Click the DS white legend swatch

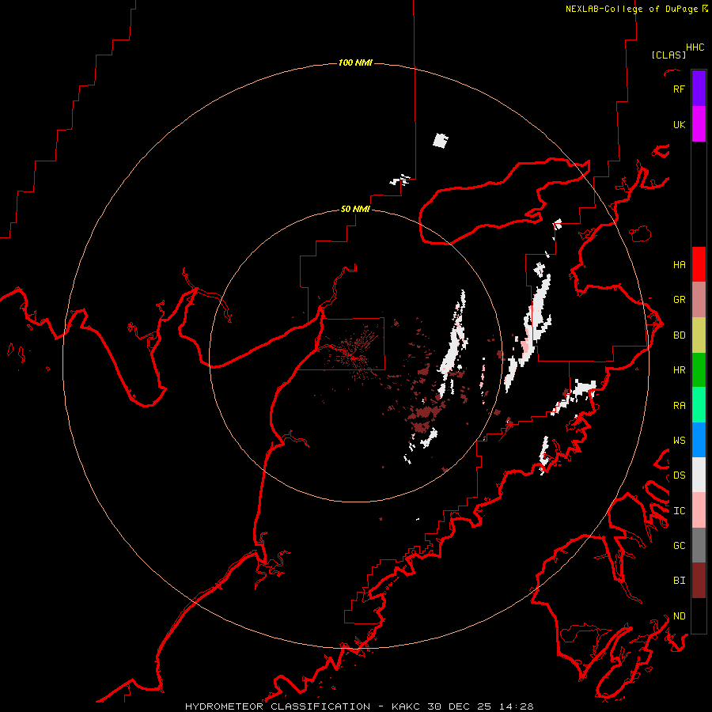(699, 475)
